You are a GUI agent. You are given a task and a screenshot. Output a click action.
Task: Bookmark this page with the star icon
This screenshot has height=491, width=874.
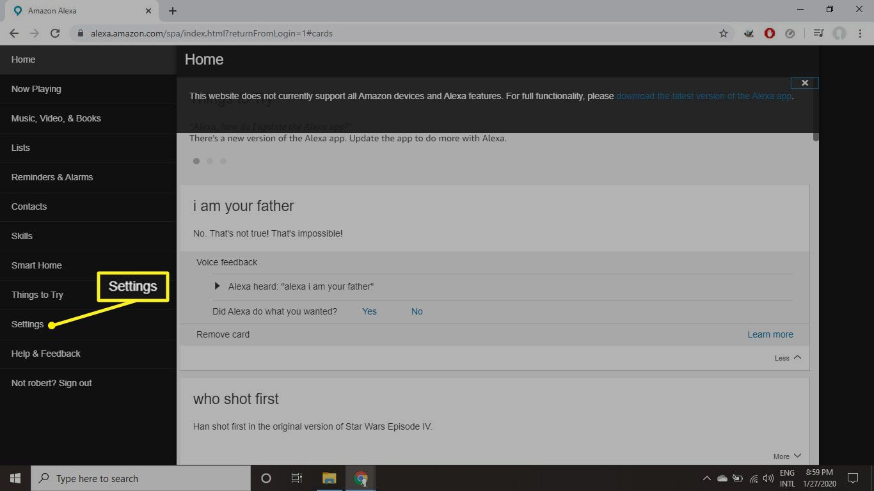coord(724,33)
